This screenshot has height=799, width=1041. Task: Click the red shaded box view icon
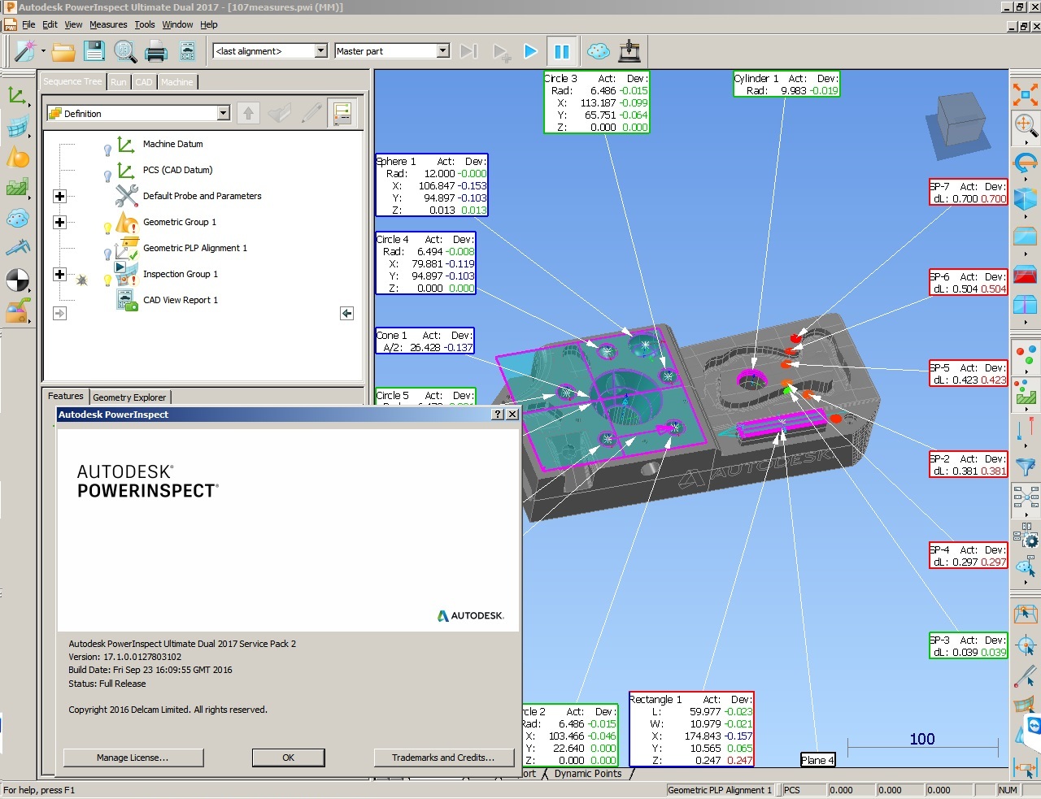click(x=1025, y=275)
